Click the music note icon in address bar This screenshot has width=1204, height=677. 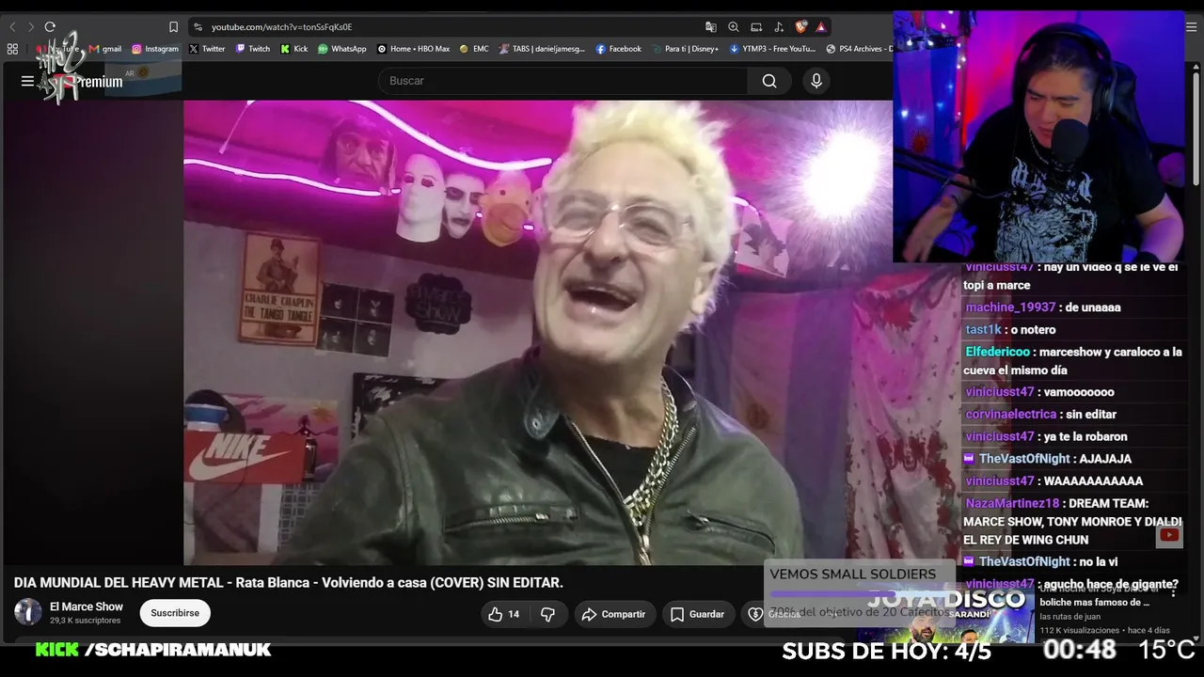tap(779, 26)
